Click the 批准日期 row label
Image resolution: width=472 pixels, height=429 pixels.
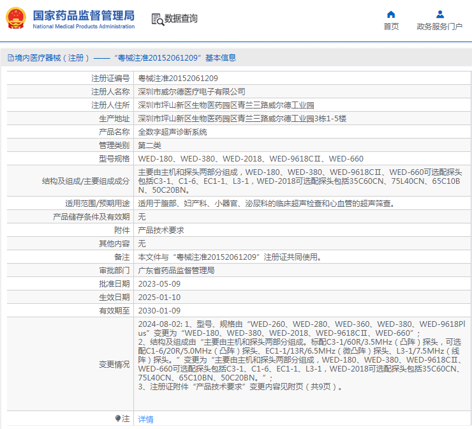114,284
